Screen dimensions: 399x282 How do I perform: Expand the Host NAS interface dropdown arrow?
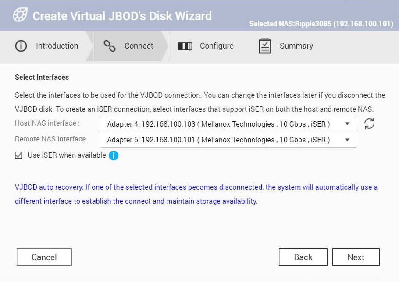click(347, 124)
